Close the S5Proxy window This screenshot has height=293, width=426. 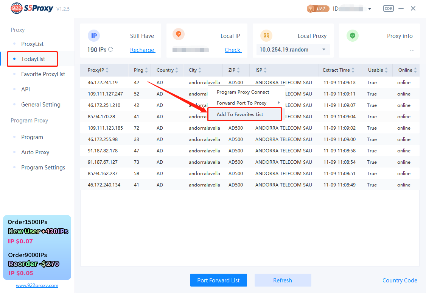coord(413,8)
